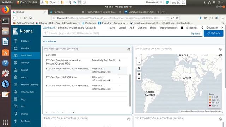
Task: Bookmark this page with the star
Action: 177,18
